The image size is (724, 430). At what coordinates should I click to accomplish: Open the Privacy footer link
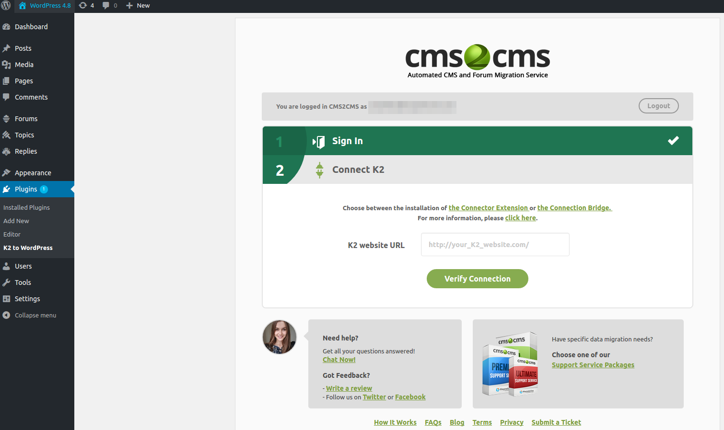(512, 422)
